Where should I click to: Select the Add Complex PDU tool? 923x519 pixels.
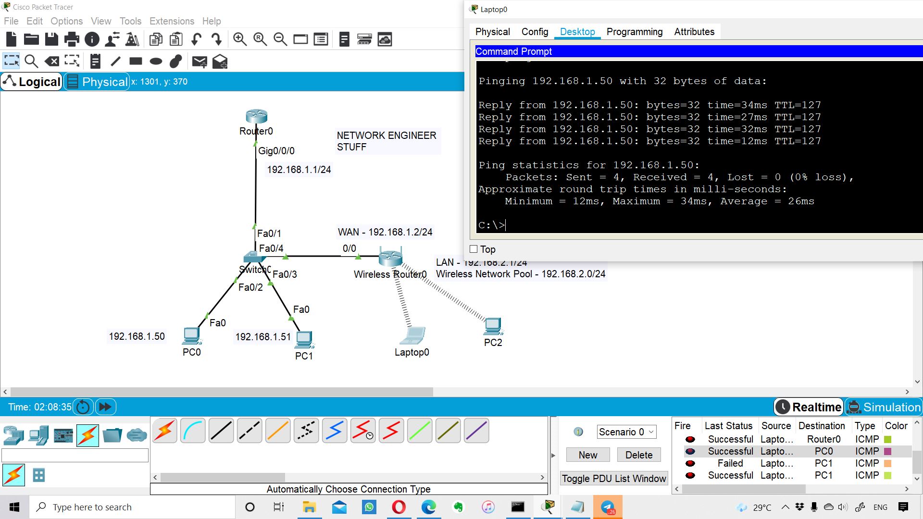220,61
